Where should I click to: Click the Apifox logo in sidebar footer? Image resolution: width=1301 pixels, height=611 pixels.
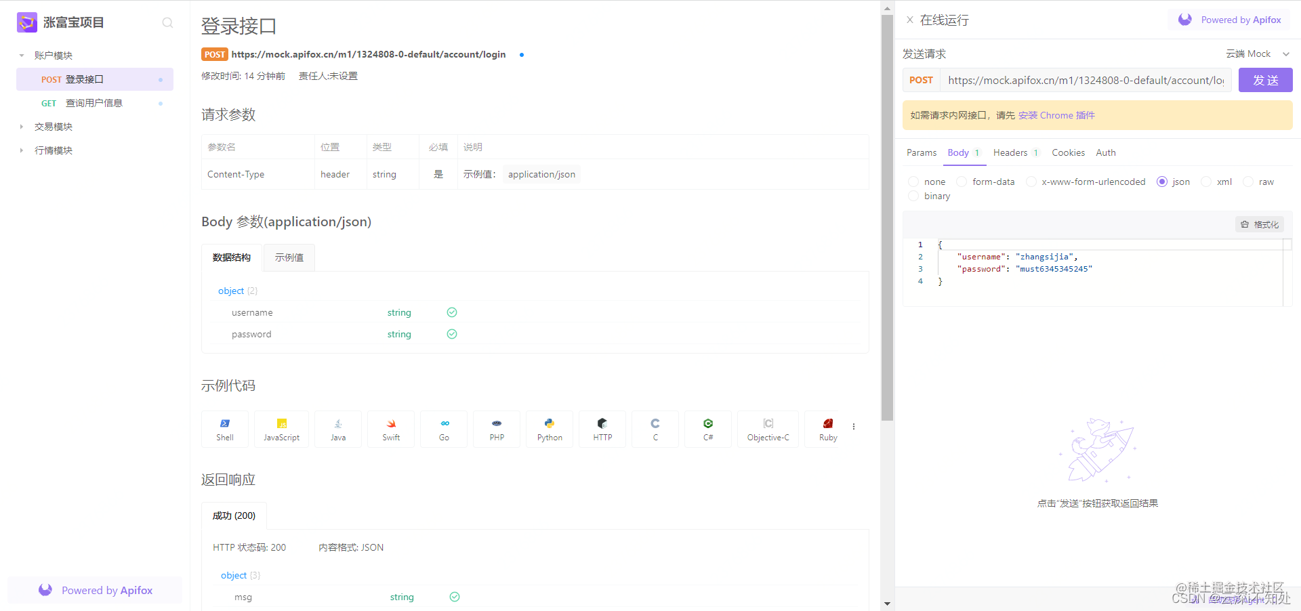tap(45, 590)
